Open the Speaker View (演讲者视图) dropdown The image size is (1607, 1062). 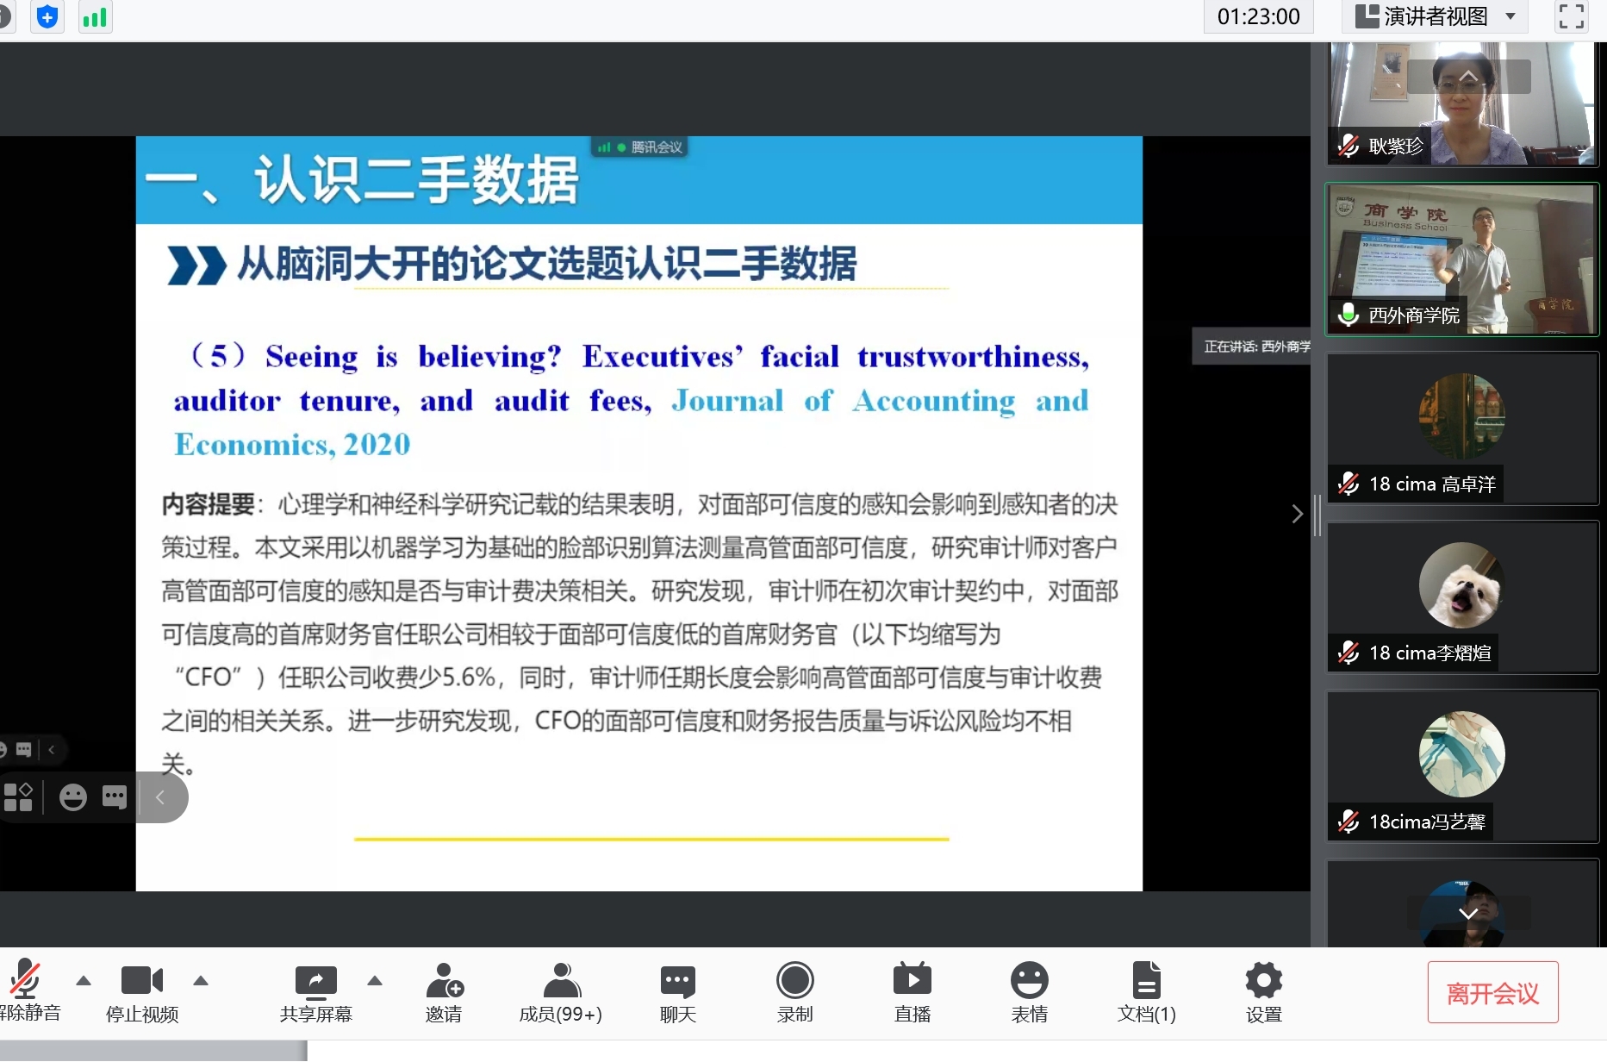coord(1435,16)
